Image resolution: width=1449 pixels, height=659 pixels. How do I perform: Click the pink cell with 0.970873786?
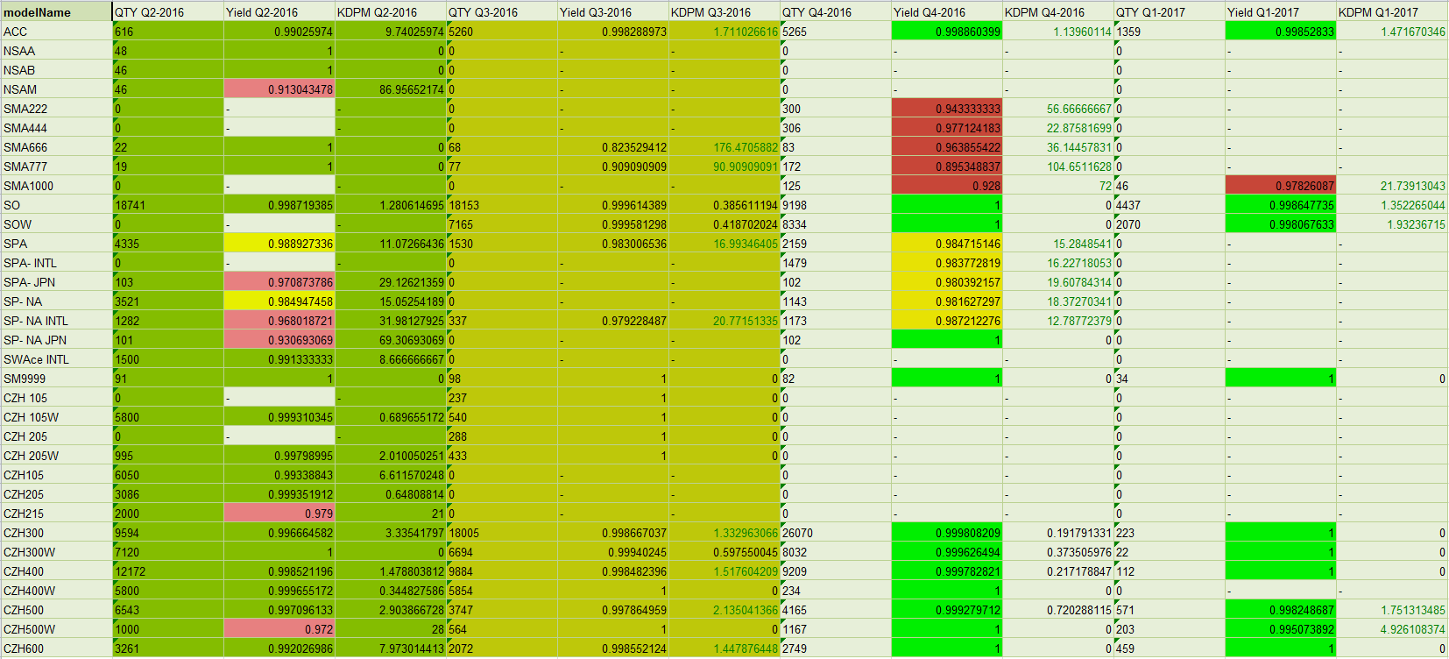coord(279,282)
